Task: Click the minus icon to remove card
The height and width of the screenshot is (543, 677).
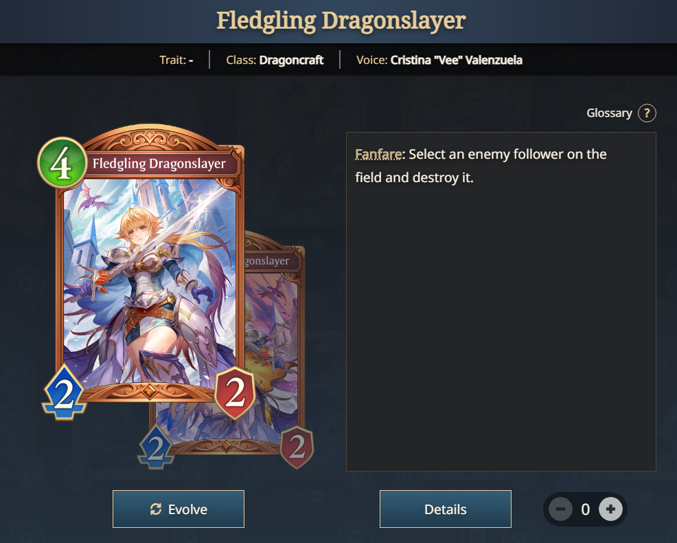Action: click(x=560, y=509)
